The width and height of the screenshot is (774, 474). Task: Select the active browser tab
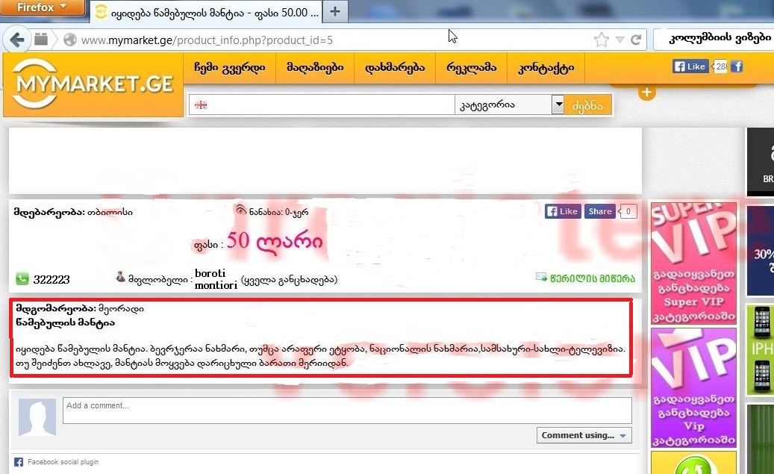click(206, 12)
